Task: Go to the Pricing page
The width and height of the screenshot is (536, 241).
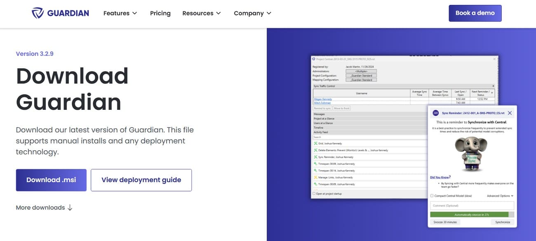Action: click(x=160, y=13)
